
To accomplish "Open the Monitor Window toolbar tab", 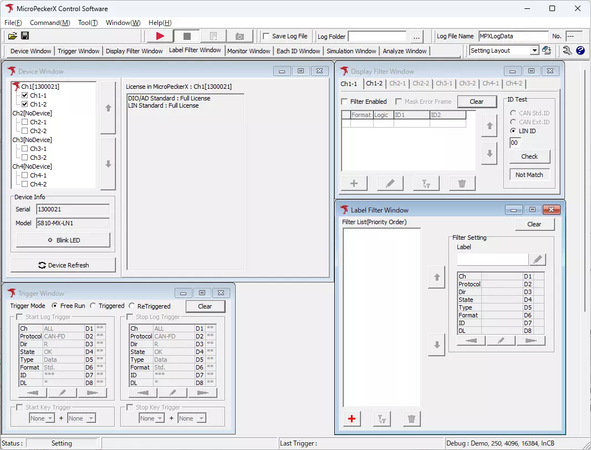I will pos(249,51).
